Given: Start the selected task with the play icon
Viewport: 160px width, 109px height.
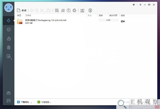Looking at the screenshot, I should [x=32, y=10].
